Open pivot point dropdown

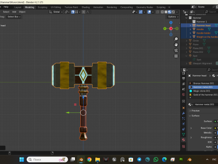point(67,12)
